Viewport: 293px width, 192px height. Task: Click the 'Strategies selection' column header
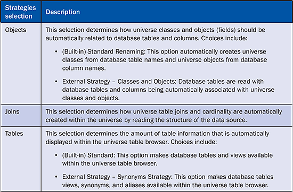pyautogui.click(x=20, y=12)
